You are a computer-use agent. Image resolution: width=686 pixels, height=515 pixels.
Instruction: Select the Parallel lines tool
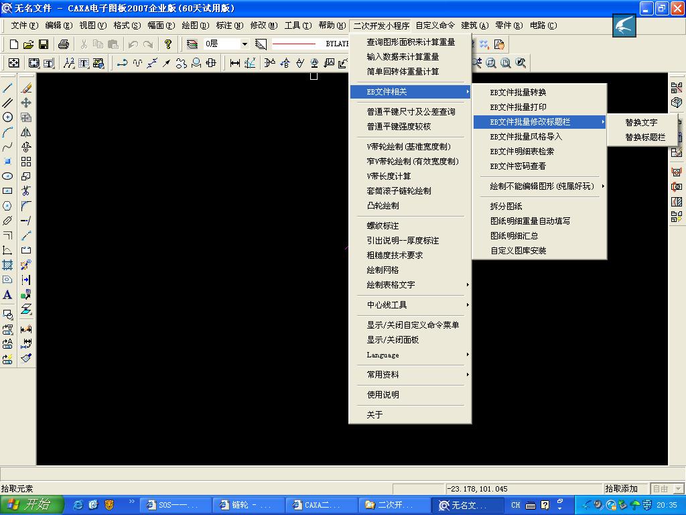coord(7,103)
